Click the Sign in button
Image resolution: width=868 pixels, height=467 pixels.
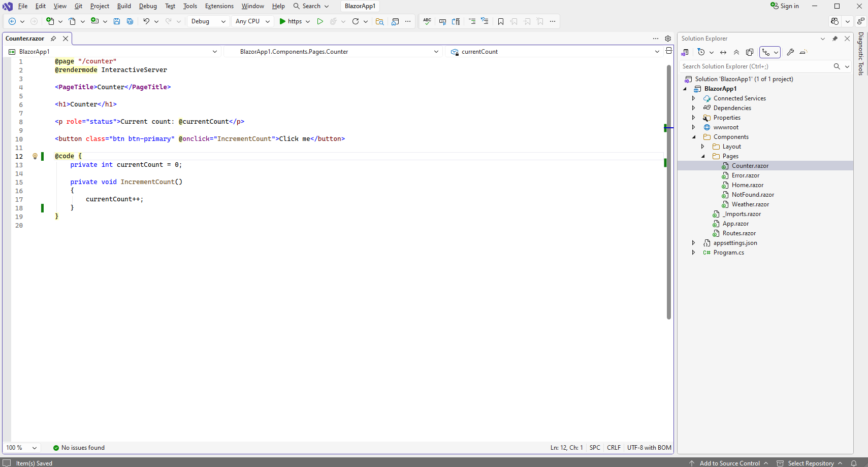click(785, 6)
